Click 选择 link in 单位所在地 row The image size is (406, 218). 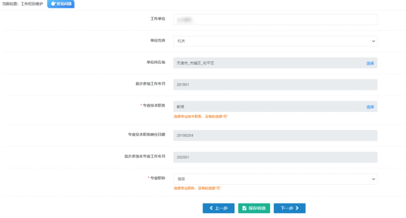[370, 63]
